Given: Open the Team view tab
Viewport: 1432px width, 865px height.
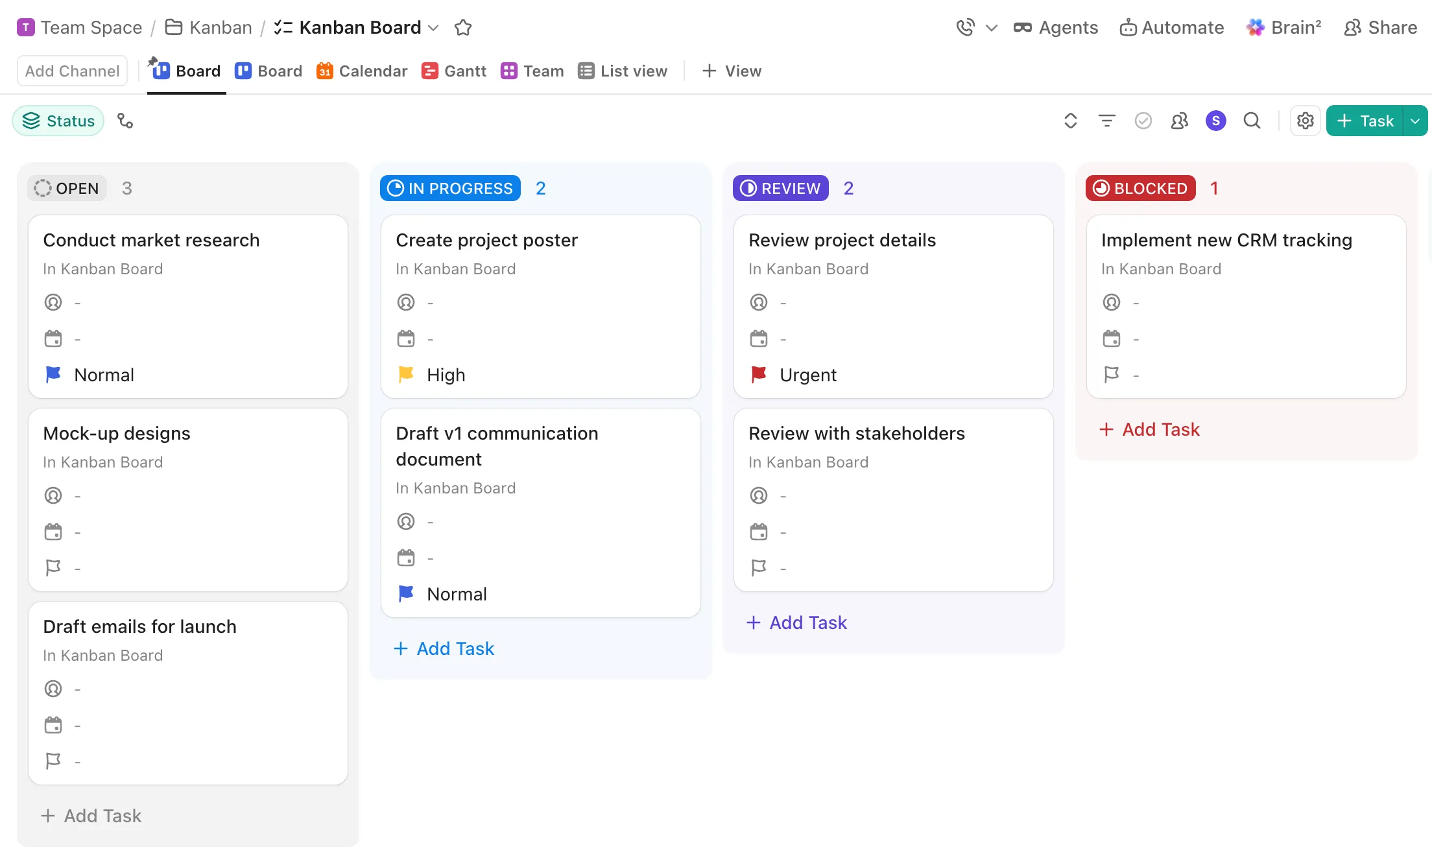Looking at the screenshot, I should [532, 71].
